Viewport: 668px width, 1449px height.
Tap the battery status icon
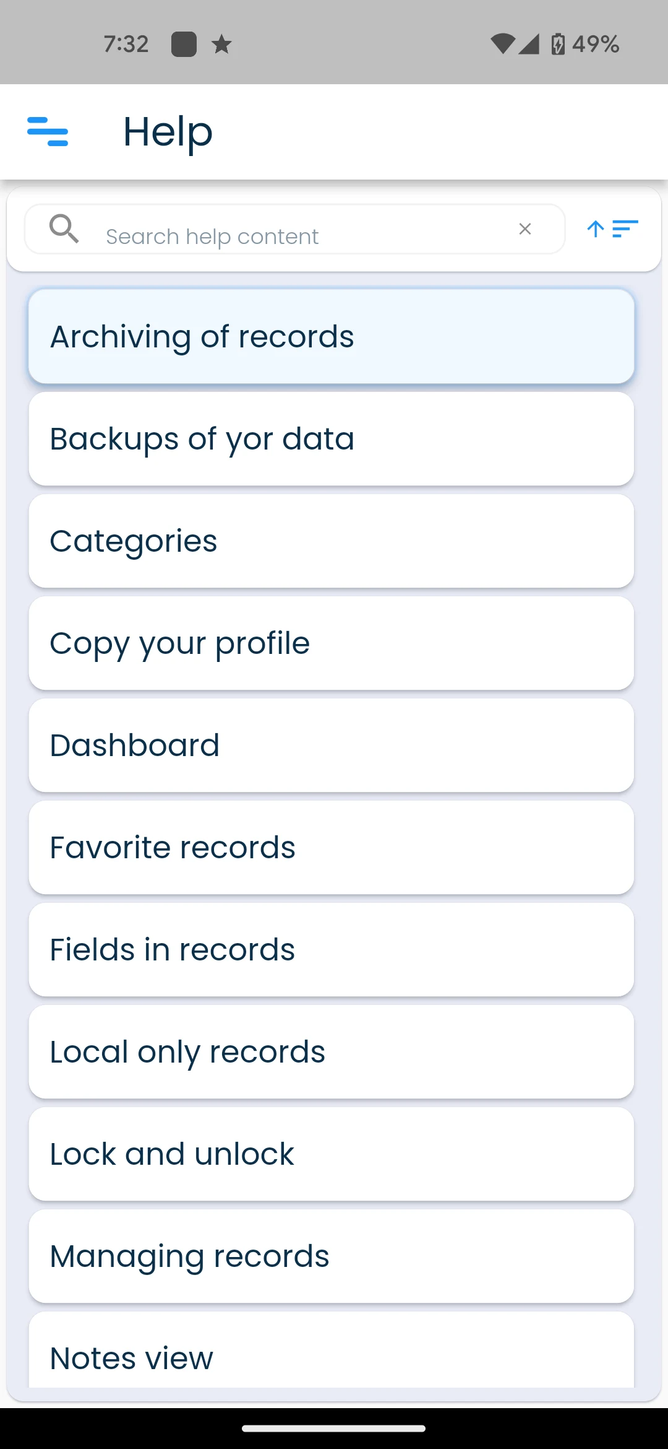click(558, 44)
